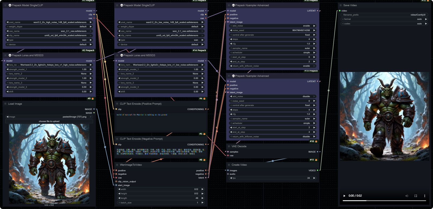The image size is (433, 209).
Task: Play the video in Save Video preview
Action: (x=344, y=196)
